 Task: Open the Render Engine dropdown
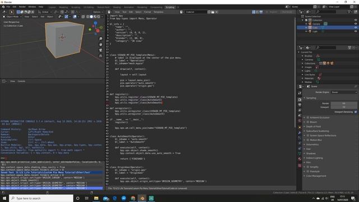click(x=344, y=92)
